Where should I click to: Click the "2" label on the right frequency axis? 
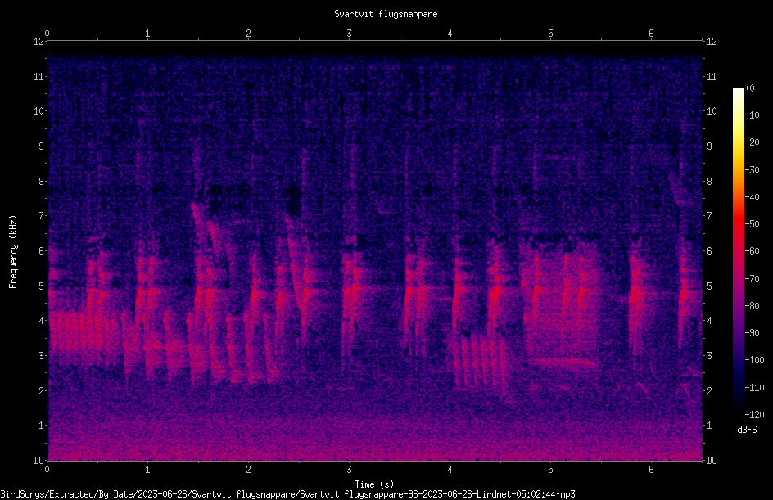coord(709,390)
